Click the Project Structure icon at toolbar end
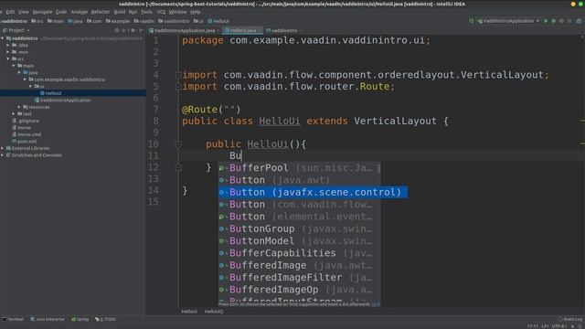 579,21
